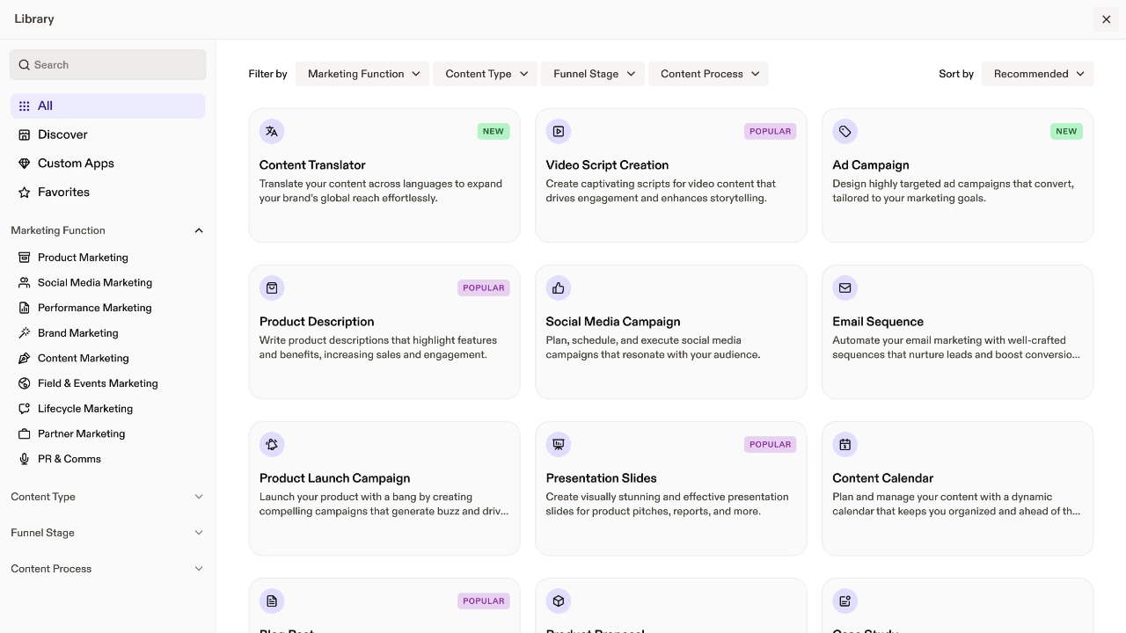
Task: Select Discover in the sidebar
Action: click(x=62, y=135)
